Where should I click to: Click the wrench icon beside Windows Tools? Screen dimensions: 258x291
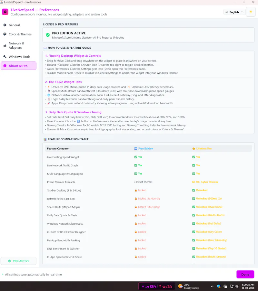(5, 57)
